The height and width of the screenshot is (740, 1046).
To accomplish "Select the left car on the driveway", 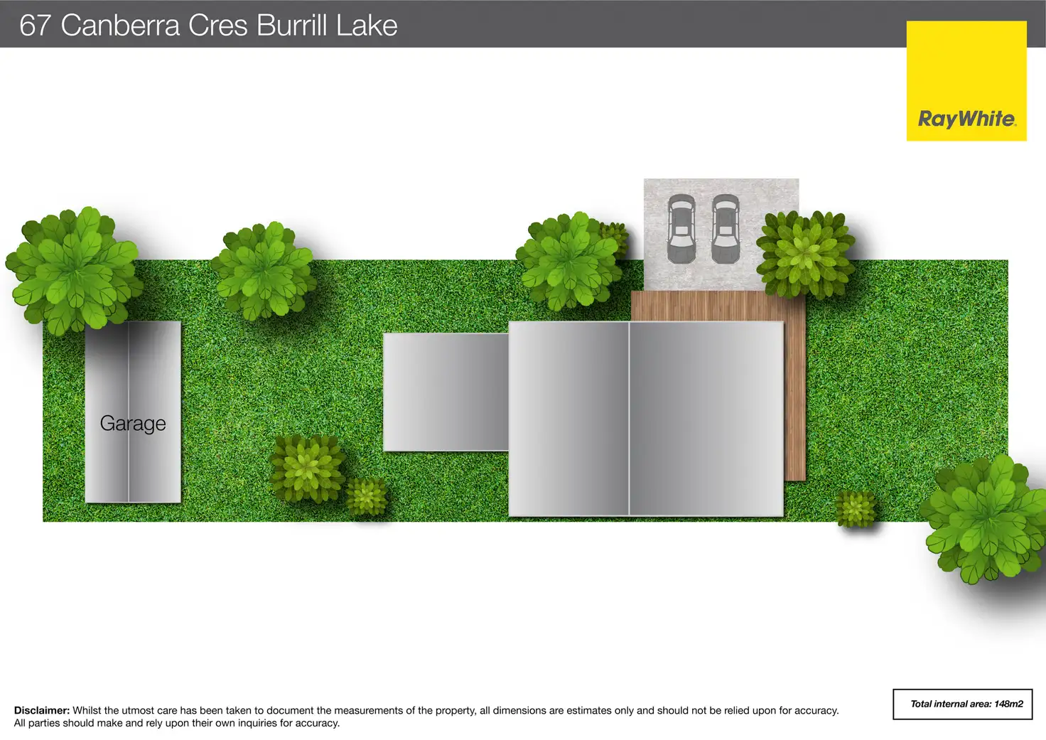I will [681, 229].
